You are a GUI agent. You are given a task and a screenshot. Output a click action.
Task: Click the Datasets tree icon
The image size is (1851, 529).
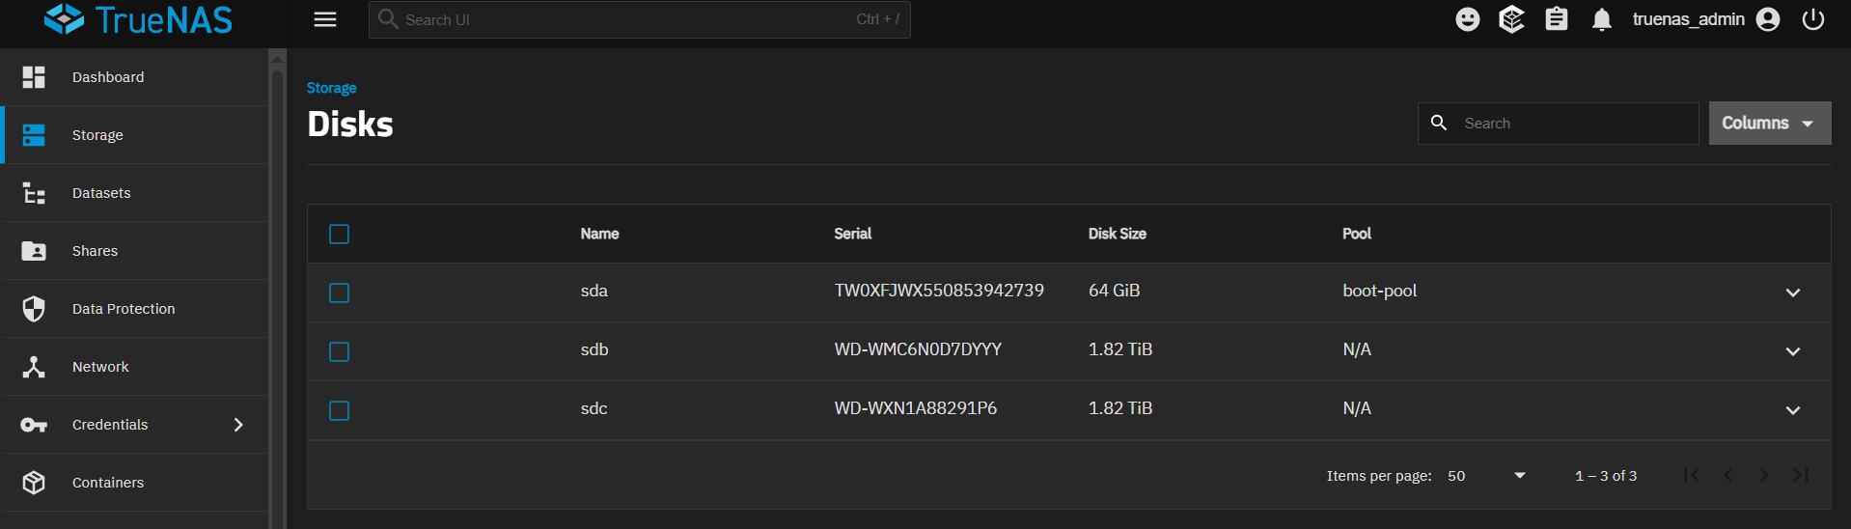tap(34, 193)
